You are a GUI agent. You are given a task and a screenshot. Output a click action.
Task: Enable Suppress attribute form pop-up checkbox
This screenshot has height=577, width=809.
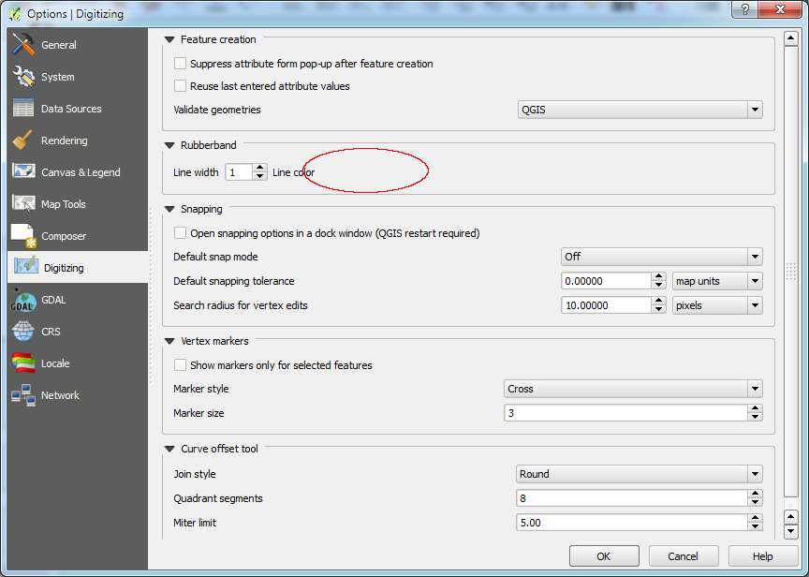click(180, 64)
